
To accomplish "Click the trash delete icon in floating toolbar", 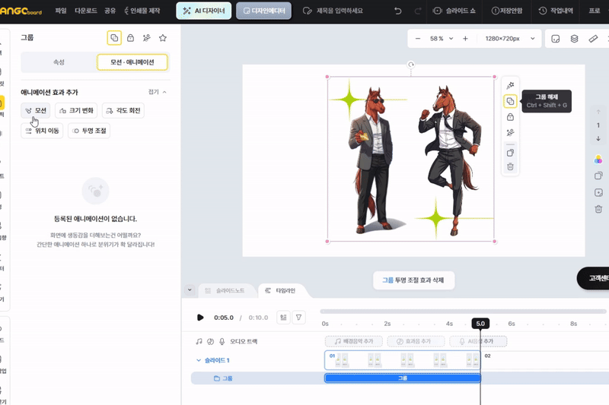I will tap(510, 166).
